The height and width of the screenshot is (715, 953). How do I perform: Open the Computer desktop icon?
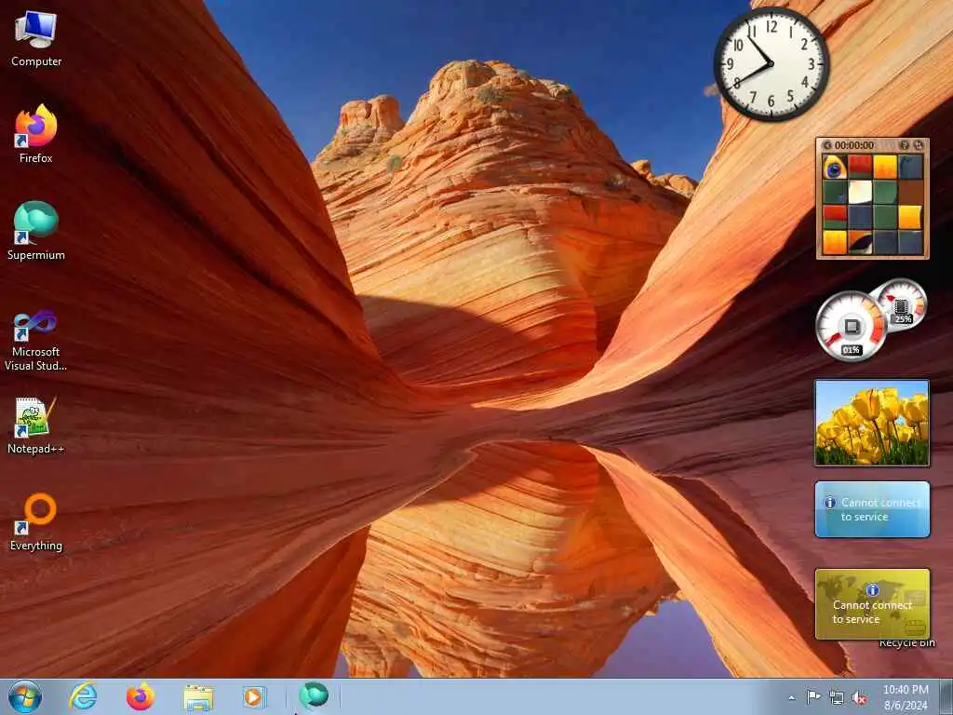(36, 39)
